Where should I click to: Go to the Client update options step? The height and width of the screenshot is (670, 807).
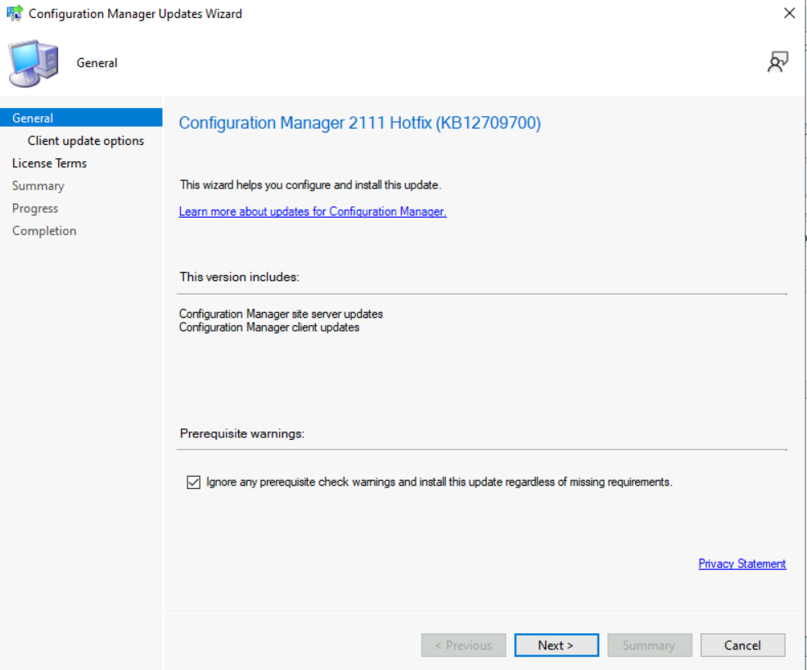[86, 141]
